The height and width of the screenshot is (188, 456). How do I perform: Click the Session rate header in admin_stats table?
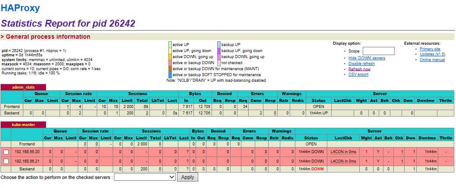click(x=78, y=93)
